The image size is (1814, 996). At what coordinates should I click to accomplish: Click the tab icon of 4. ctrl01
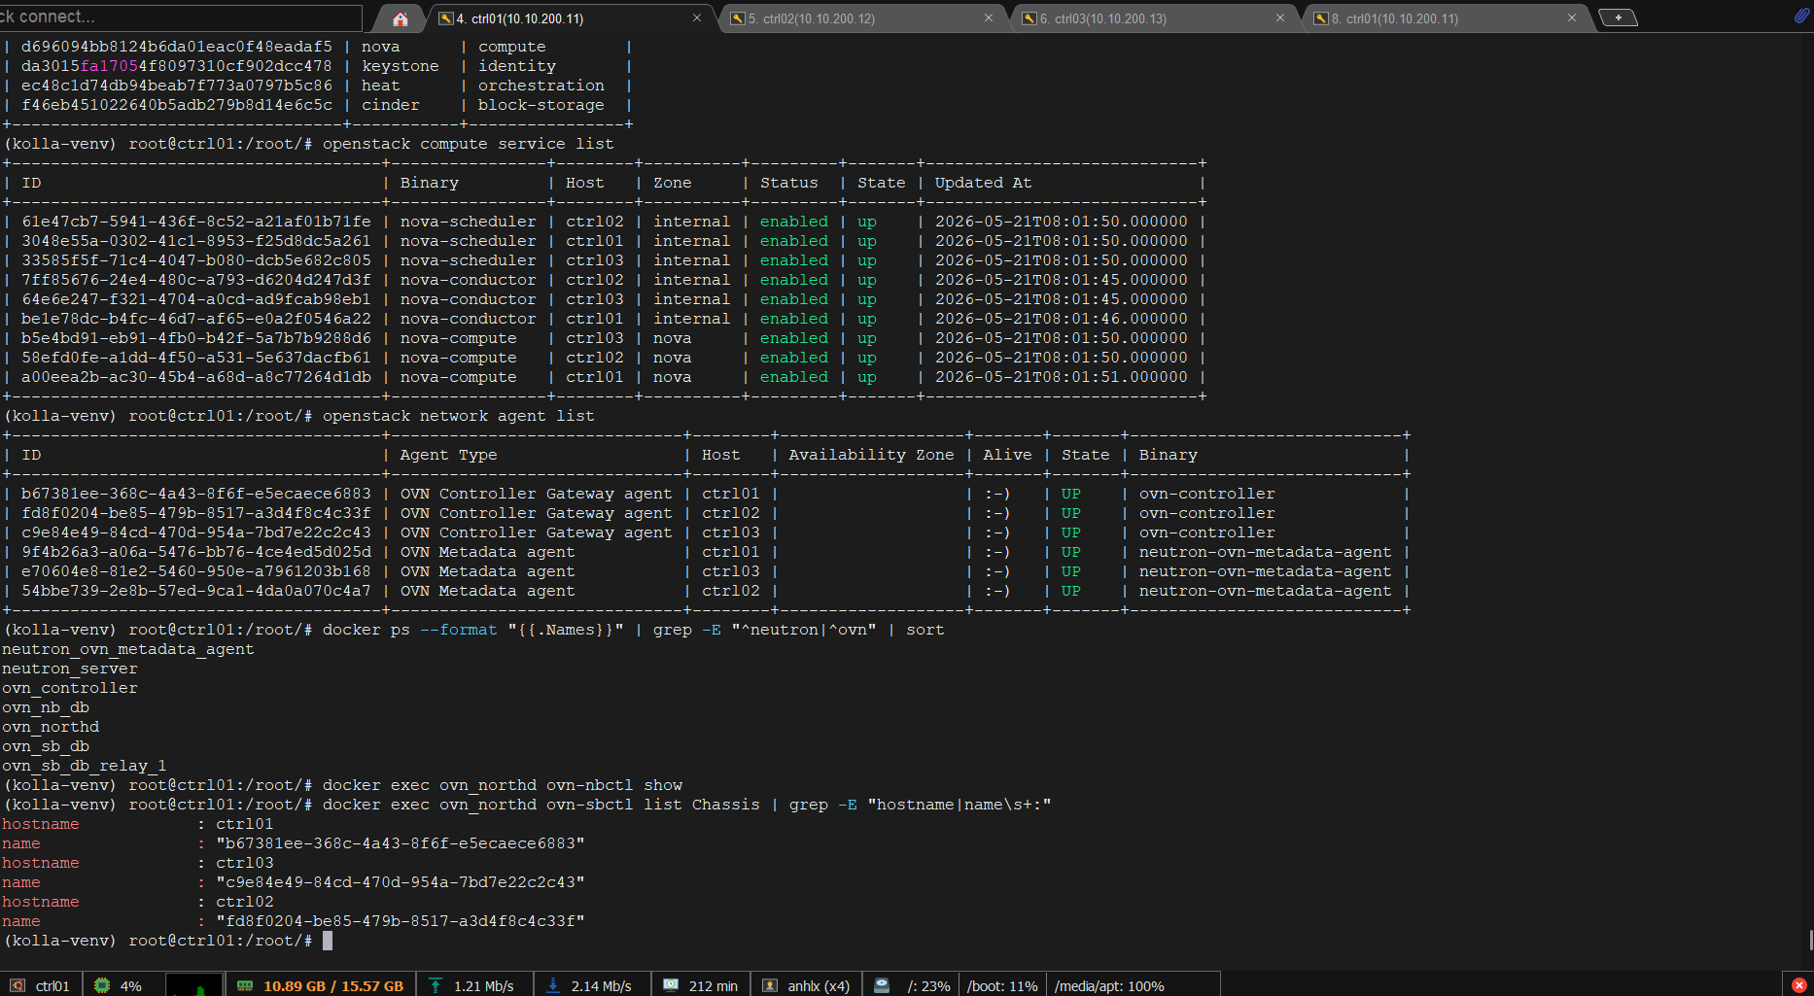pyautogui.click(x=446, y=18)
